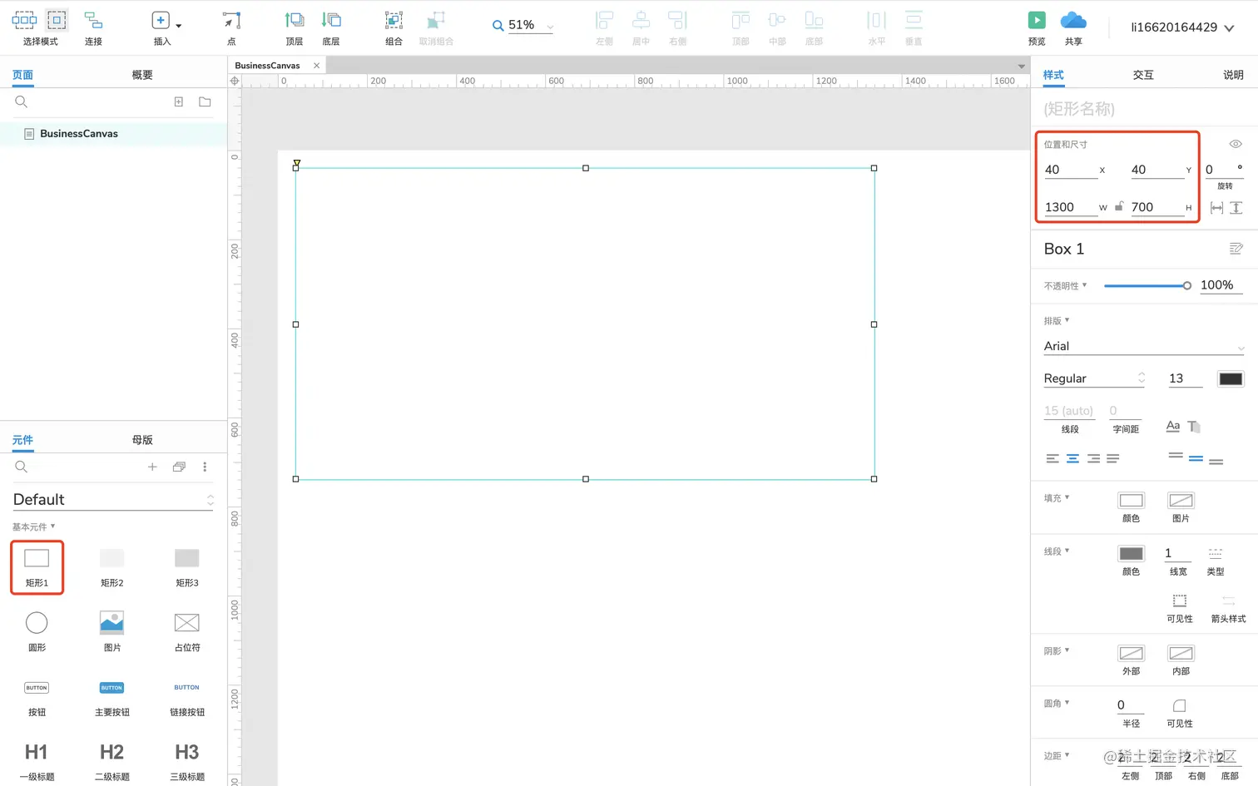The height and width of the screenshot is (786, 1258).
Task: Open the 交互 interactions tab
Action: [x=1143, y=75]
